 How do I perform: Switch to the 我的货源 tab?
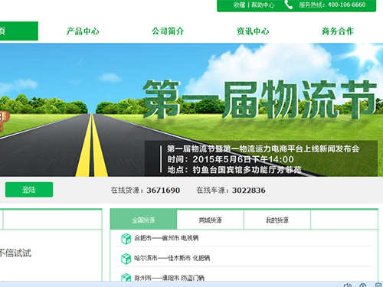(x=277, y=220)
